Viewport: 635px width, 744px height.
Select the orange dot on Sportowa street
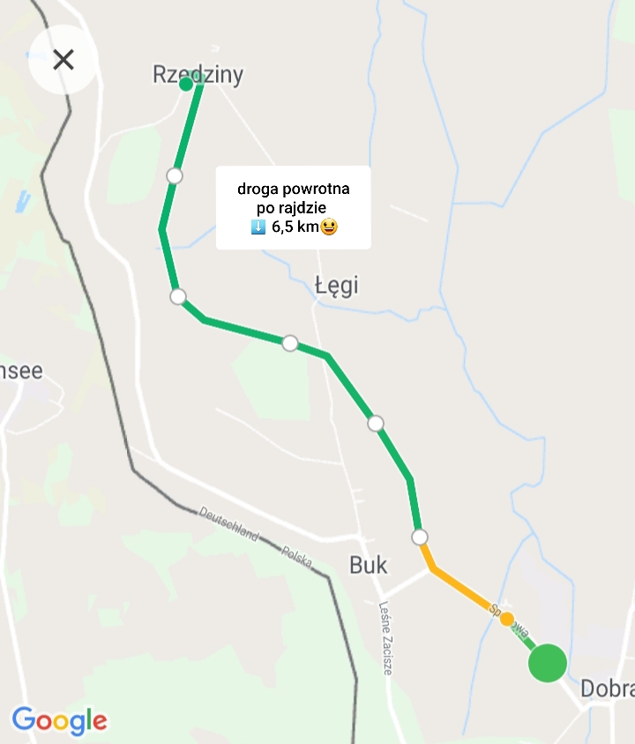[x=507, y=619]
